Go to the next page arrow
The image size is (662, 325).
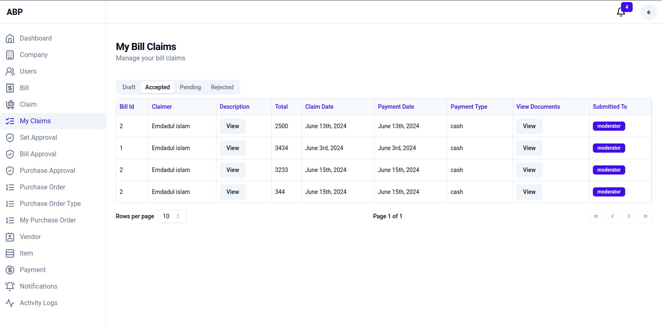coord(628,216)
